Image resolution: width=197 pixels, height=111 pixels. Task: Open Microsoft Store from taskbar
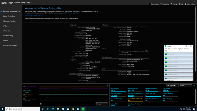click(63, 109)
